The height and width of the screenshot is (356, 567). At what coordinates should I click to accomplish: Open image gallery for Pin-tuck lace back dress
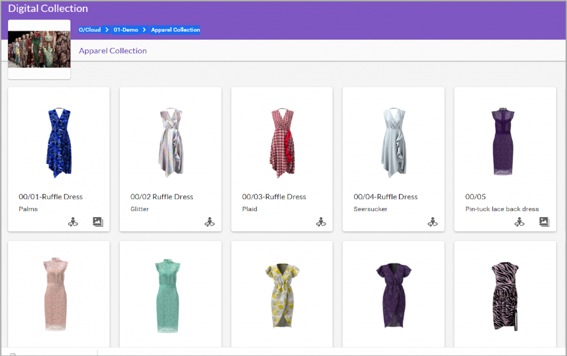(x=544, y=221)
